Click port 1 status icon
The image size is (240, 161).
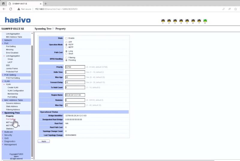[163, 21]
